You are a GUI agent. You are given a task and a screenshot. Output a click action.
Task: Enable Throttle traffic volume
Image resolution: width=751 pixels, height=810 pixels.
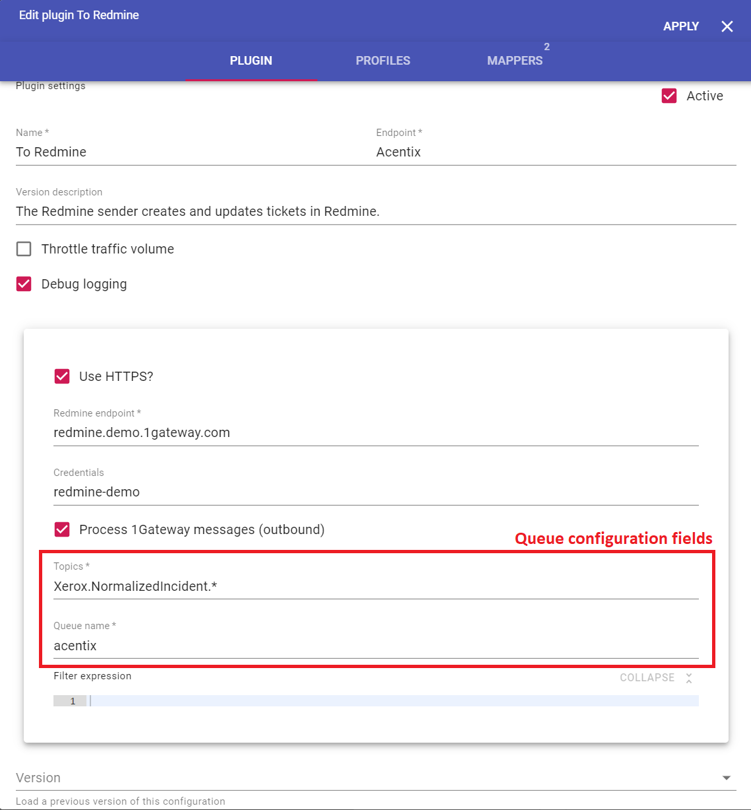(x=24, y=249)
